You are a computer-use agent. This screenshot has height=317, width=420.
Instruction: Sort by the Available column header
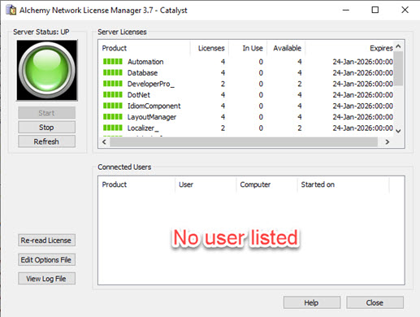pos(286,48)
